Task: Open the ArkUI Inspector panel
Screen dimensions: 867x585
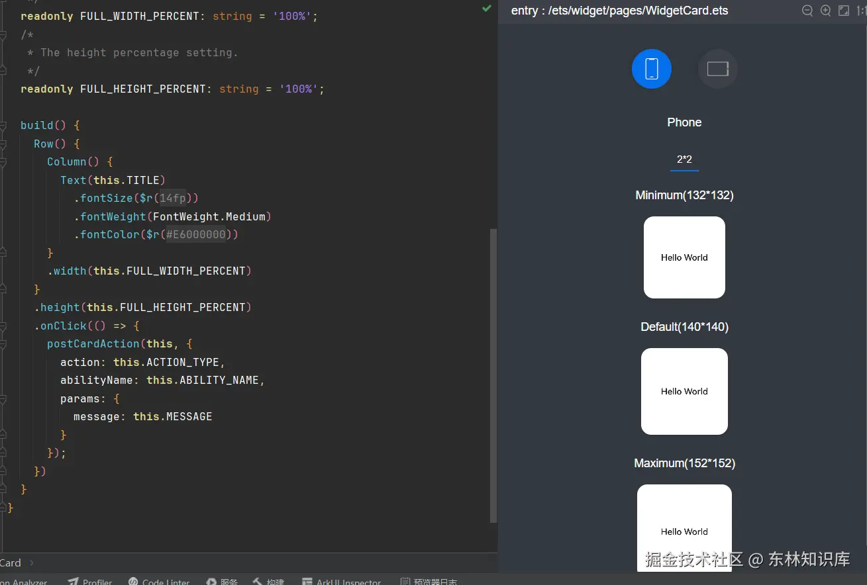Action: [341, 581]
